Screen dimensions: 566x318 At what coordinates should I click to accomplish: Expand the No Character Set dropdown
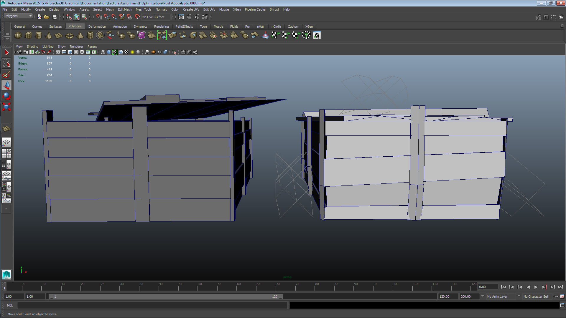[519, 296]
